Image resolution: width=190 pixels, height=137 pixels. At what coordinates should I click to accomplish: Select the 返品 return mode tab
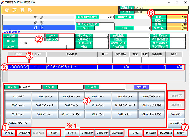(x=38, y=18)
